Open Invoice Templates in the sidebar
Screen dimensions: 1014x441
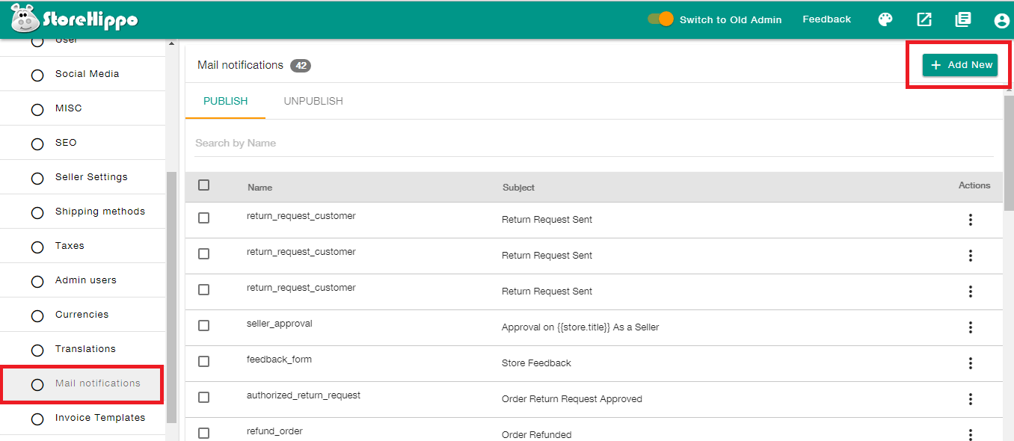click(82, 418)
